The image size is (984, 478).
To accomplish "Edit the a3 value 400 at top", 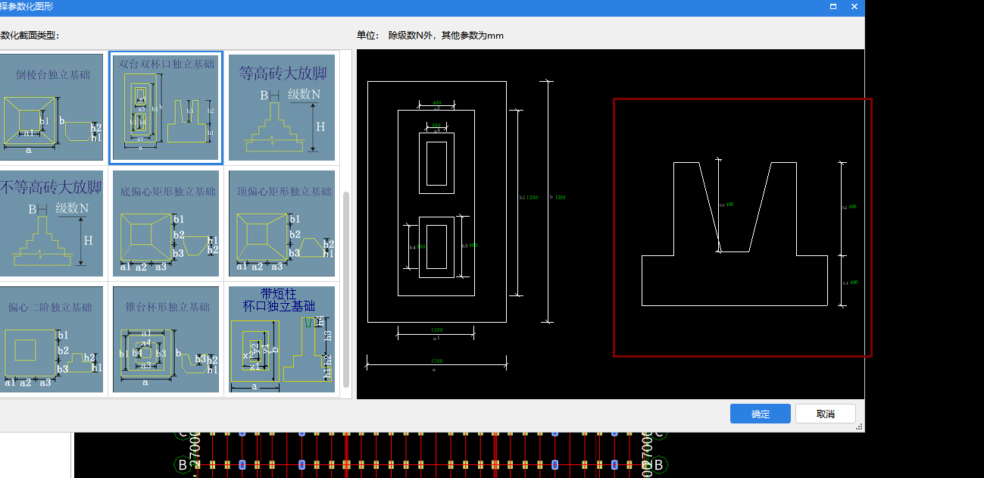I will click(x=437, y=102).
